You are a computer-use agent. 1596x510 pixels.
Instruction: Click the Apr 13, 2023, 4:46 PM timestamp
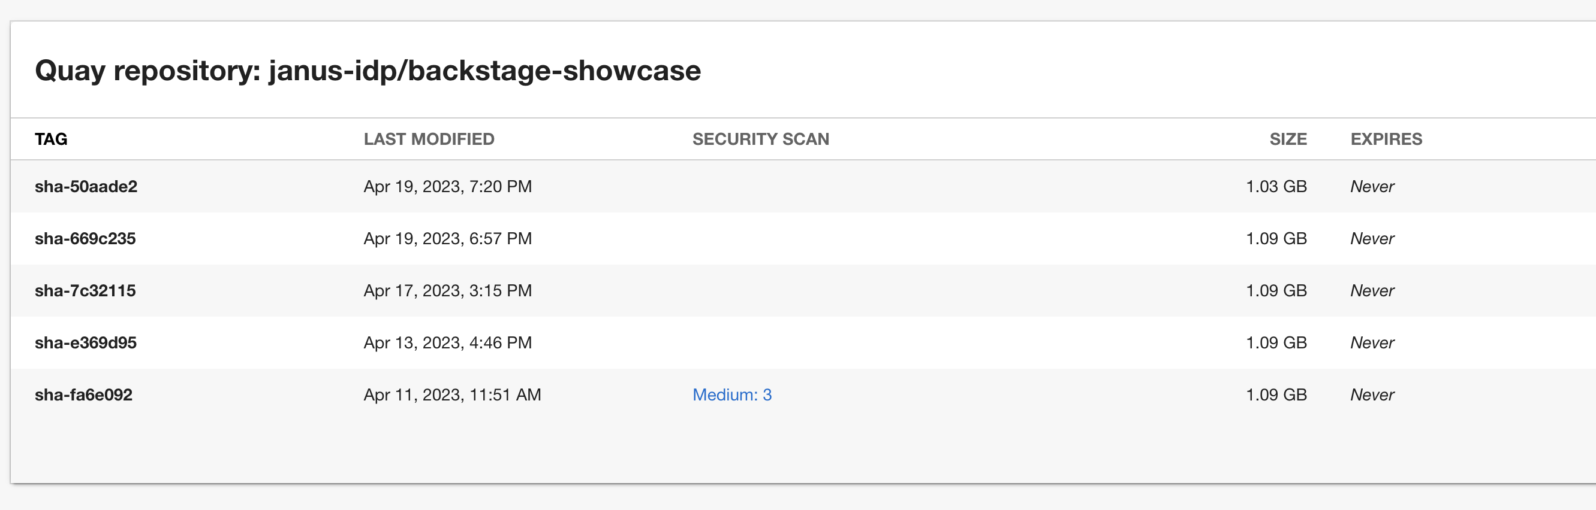coord(447,342)
